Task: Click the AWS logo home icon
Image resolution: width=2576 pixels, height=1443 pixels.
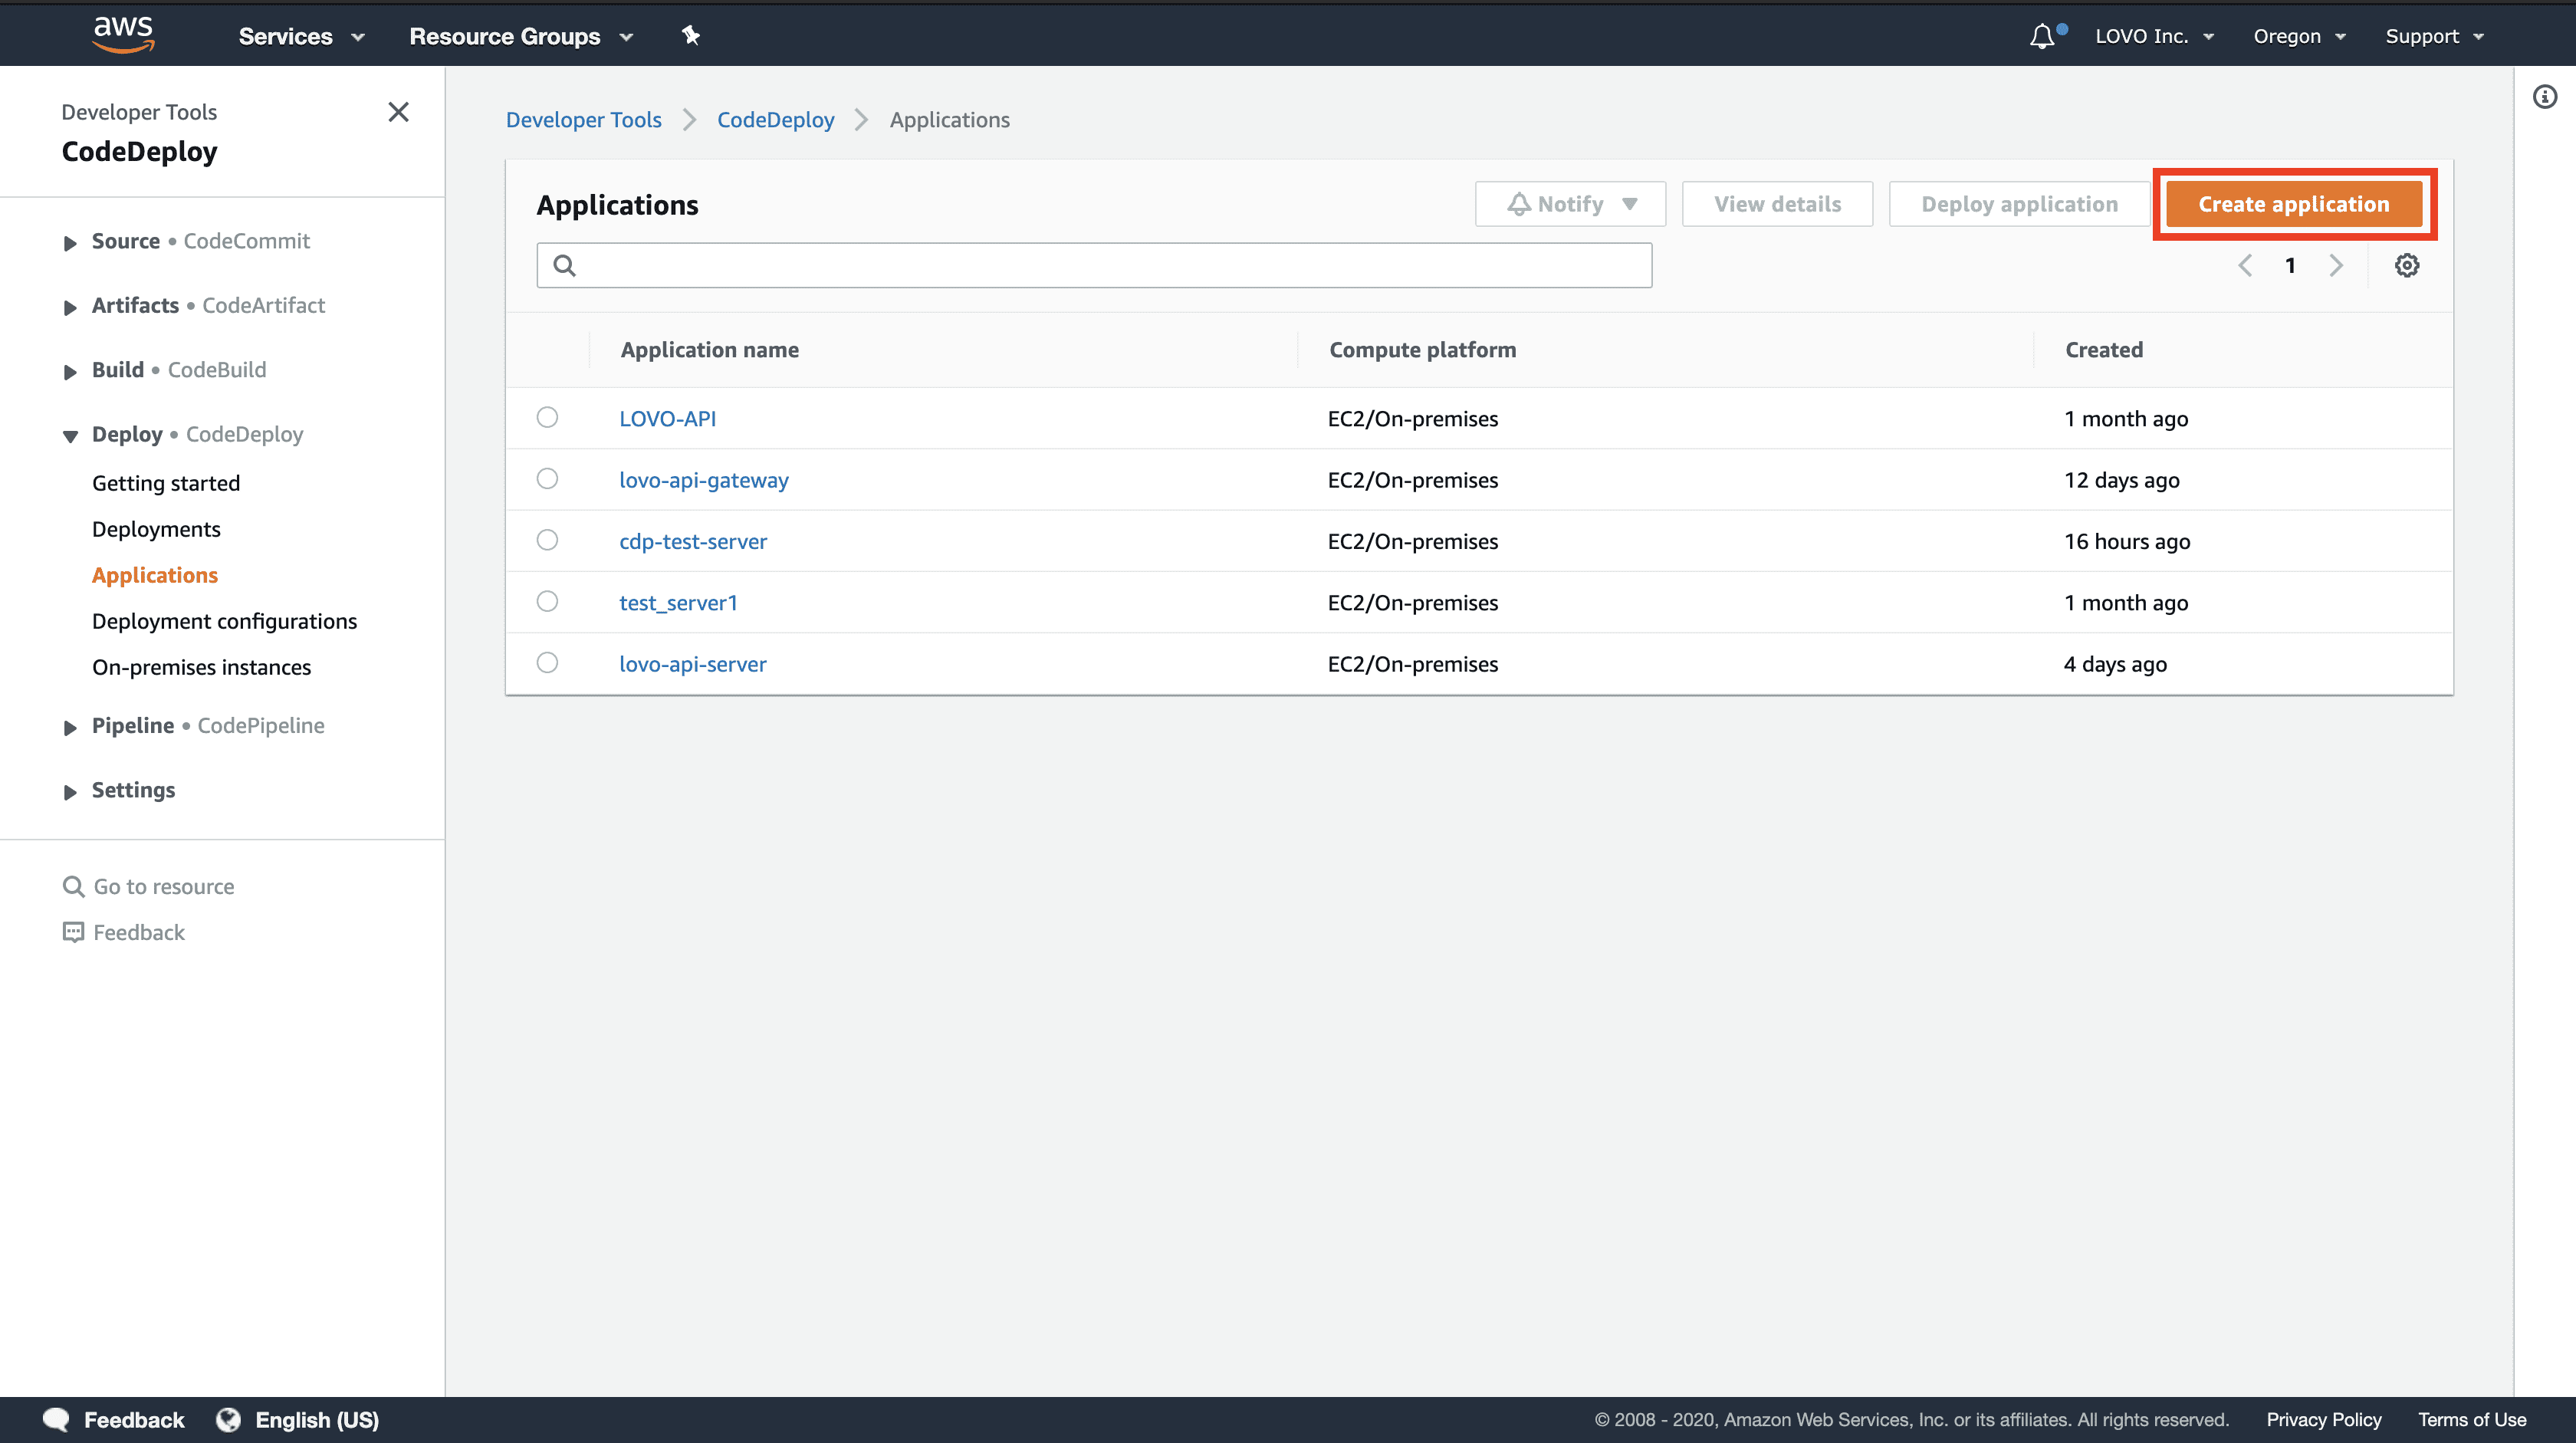Action: 123,35
